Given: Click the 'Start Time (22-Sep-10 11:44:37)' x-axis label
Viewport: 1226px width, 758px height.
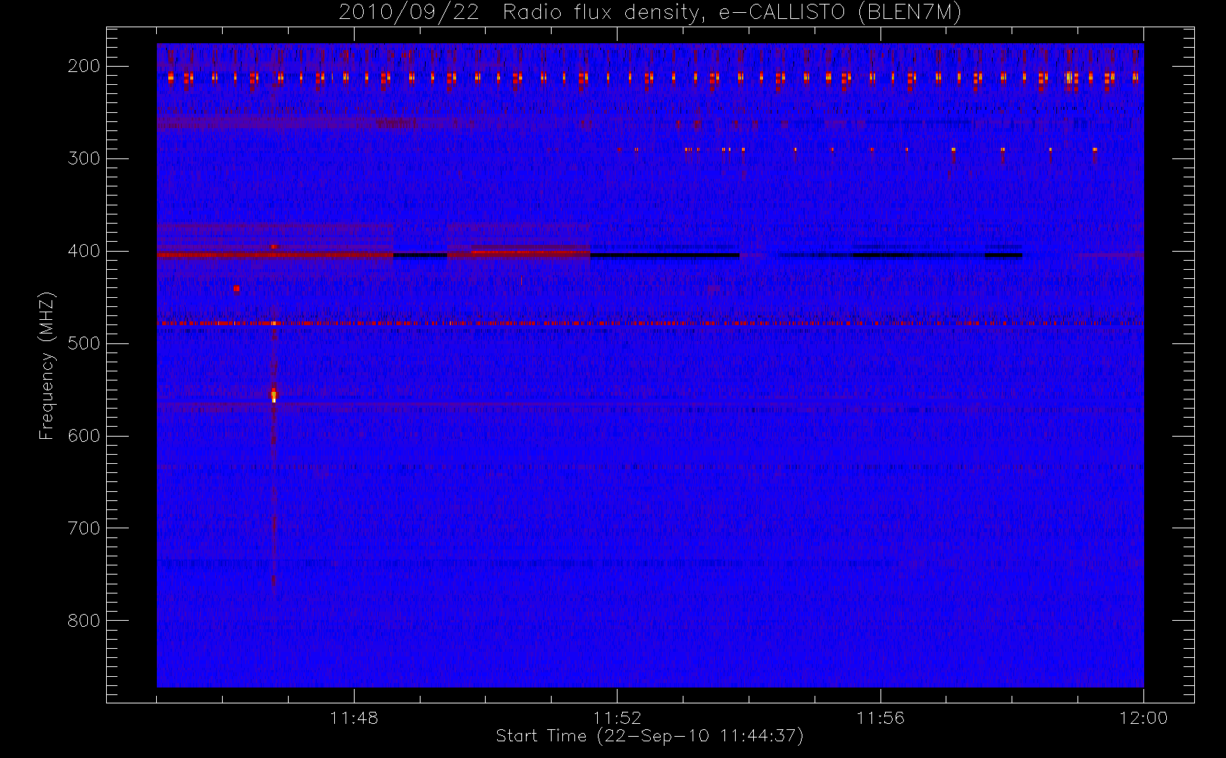Looking at the screenshot, I should click(649, 736).
